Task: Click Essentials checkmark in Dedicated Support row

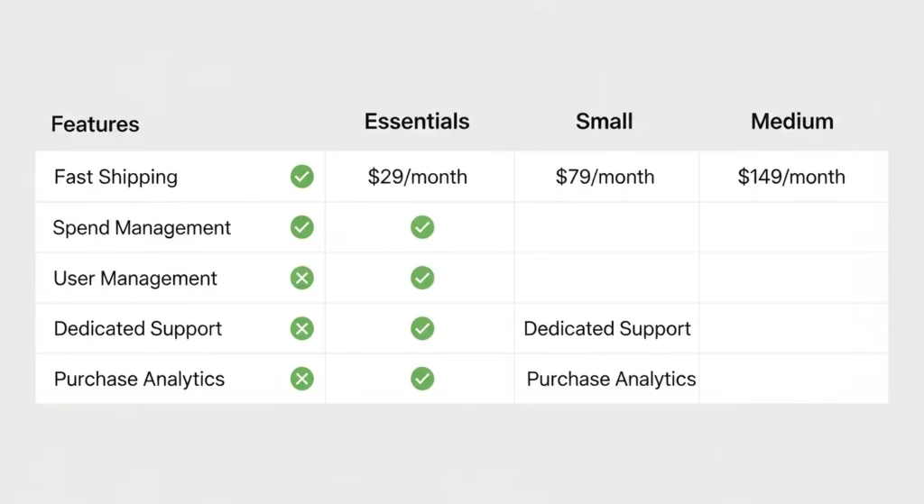Action: [422, 328]
